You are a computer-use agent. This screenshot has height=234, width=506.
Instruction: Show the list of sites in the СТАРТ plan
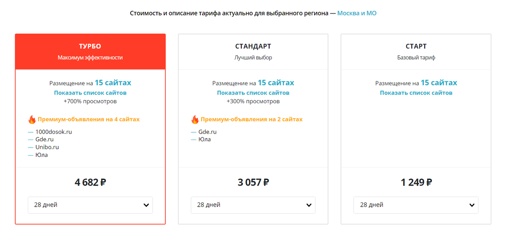tap(416, 93)
